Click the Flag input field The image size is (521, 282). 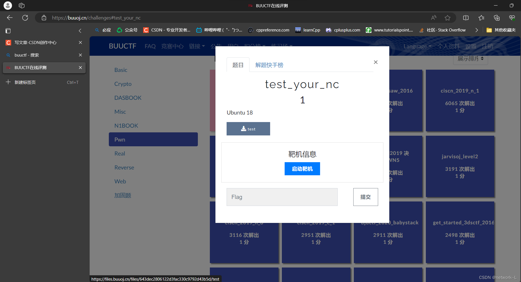click(x=282, y=197)
